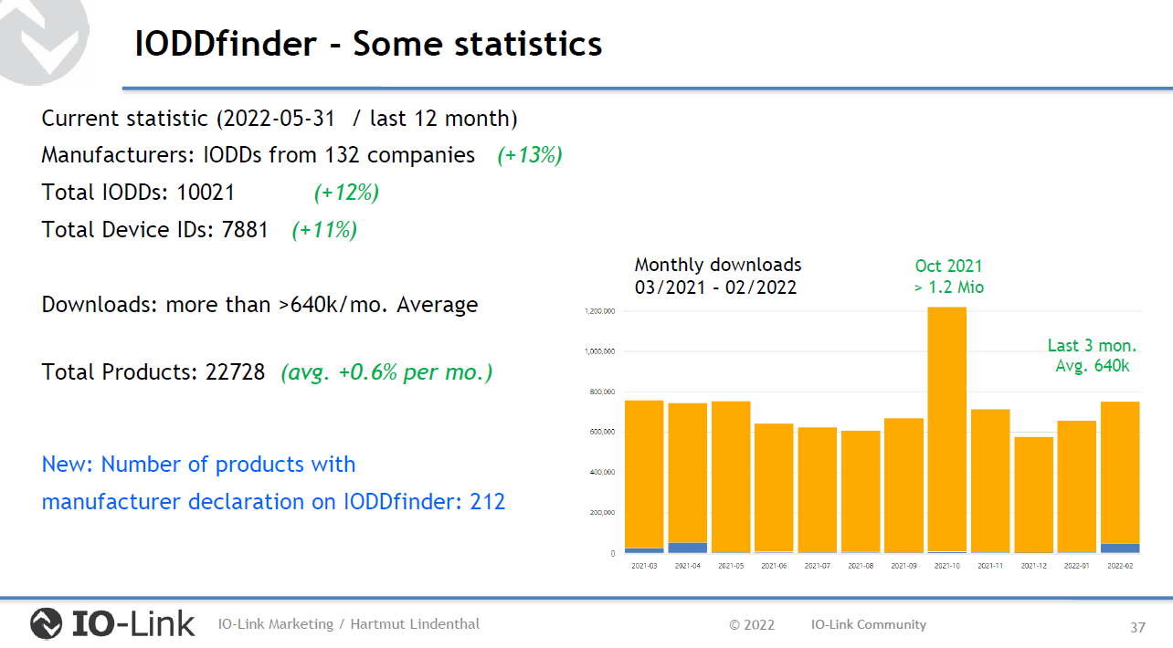1173x648 pixels.
Task: Click the blue segment of the 2022-02 bar
Action: point(1121,549)
